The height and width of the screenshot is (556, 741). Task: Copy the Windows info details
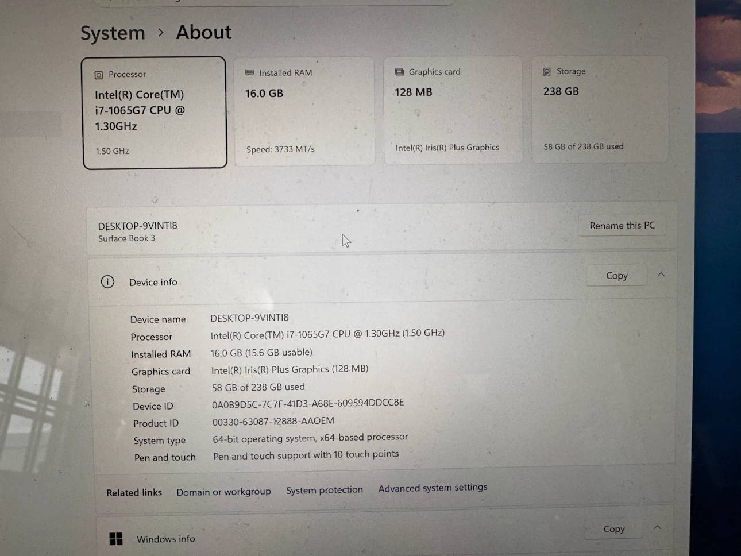click(614, 529)
